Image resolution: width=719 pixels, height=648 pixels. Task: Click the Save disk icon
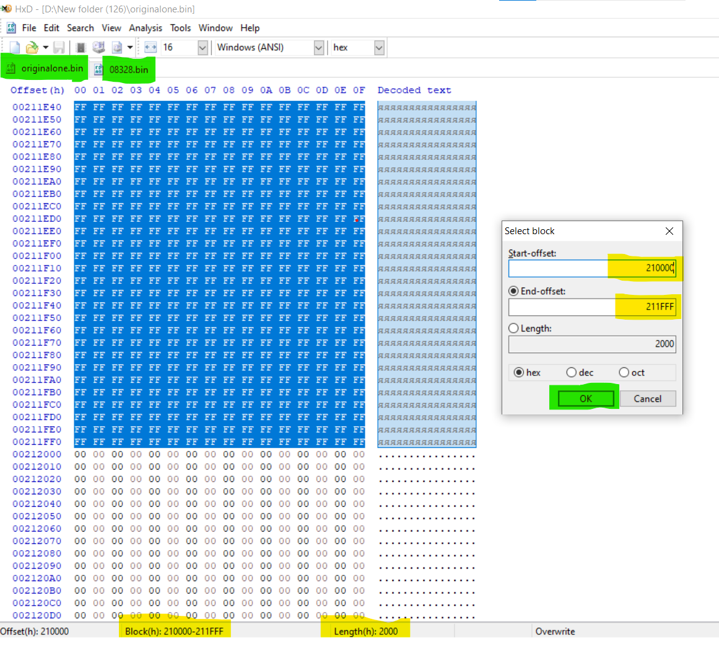(59, 48)
